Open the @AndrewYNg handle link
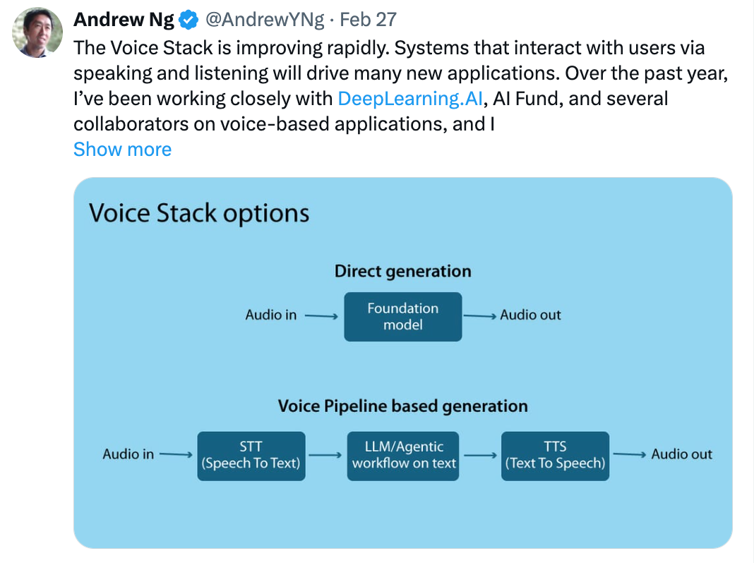Image resolution: width=754 pixels, height=563 pixels. pos(265,20)
